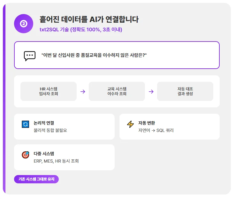Click the ERP, MES, HR 동시 조회 description
Viewport: 235px width, 199px height.
(x=56, y=161)
